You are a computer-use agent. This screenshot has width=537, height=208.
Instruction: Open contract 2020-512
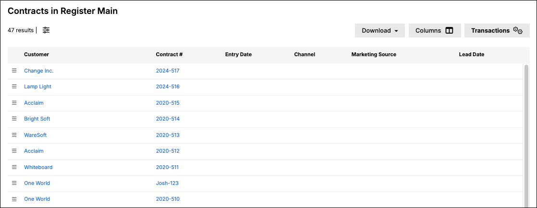coord(168,151)
